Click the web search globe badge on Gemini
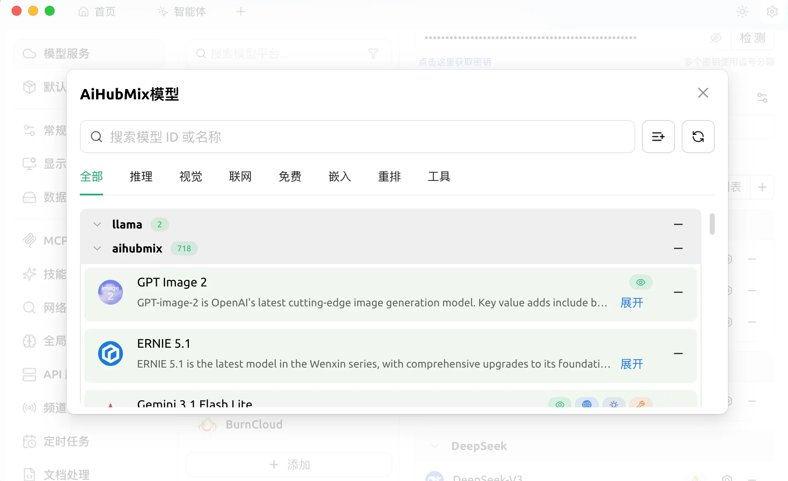The width and height of the screenshot is (788, 481). point(586,403)
